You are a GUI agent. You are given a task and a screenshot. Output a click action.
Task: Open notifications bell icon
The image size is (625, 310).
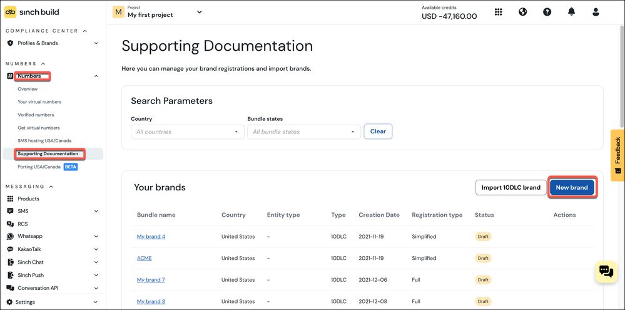pos(572,12)
